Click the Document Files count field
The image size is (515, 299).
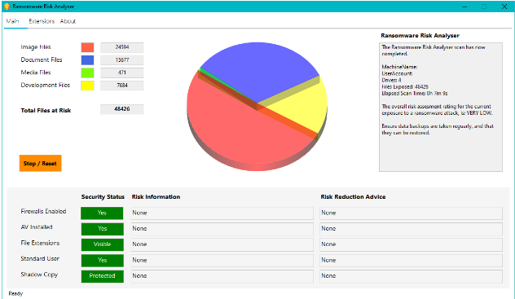pyautogui.click(x=122, y=60)
